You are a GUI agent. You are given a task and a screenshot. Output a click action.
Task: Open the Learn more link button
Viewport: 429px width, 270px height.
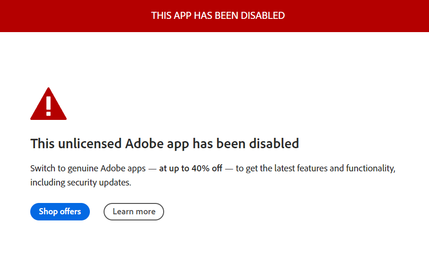tap(134, 211)
